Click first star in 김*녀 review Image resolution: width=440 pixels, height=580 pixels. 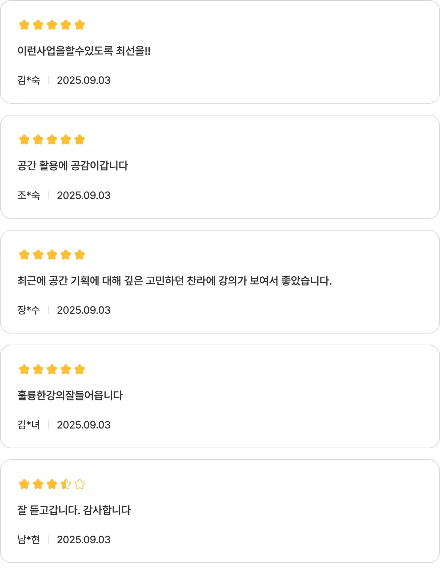[24, 370]
